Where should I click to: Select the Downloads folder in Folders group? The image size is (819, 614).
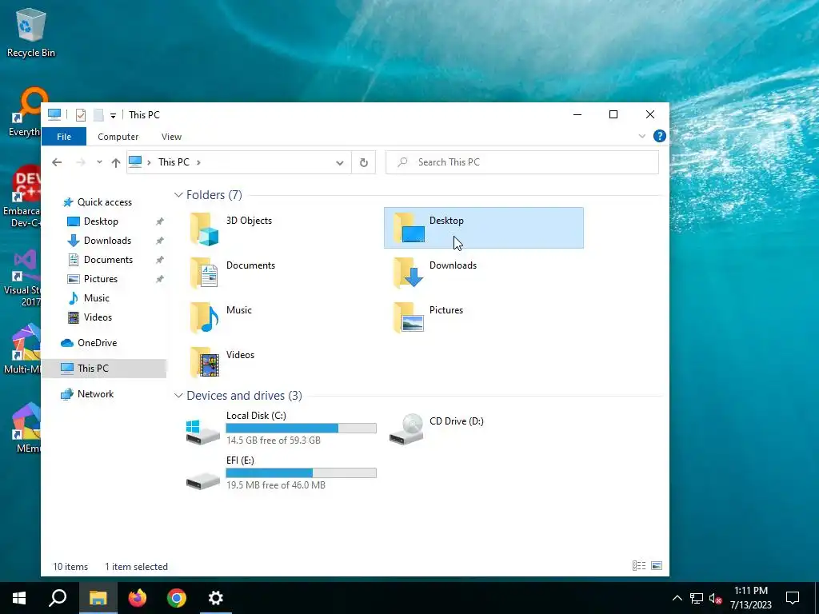pyautogui.click(x=434, y=273)
